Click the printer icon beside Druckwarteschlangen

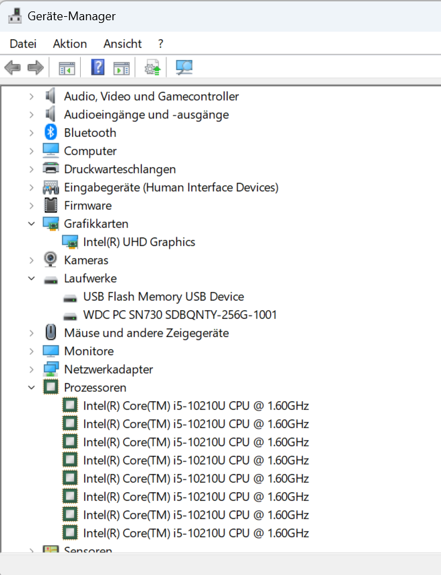pos(50,169)
